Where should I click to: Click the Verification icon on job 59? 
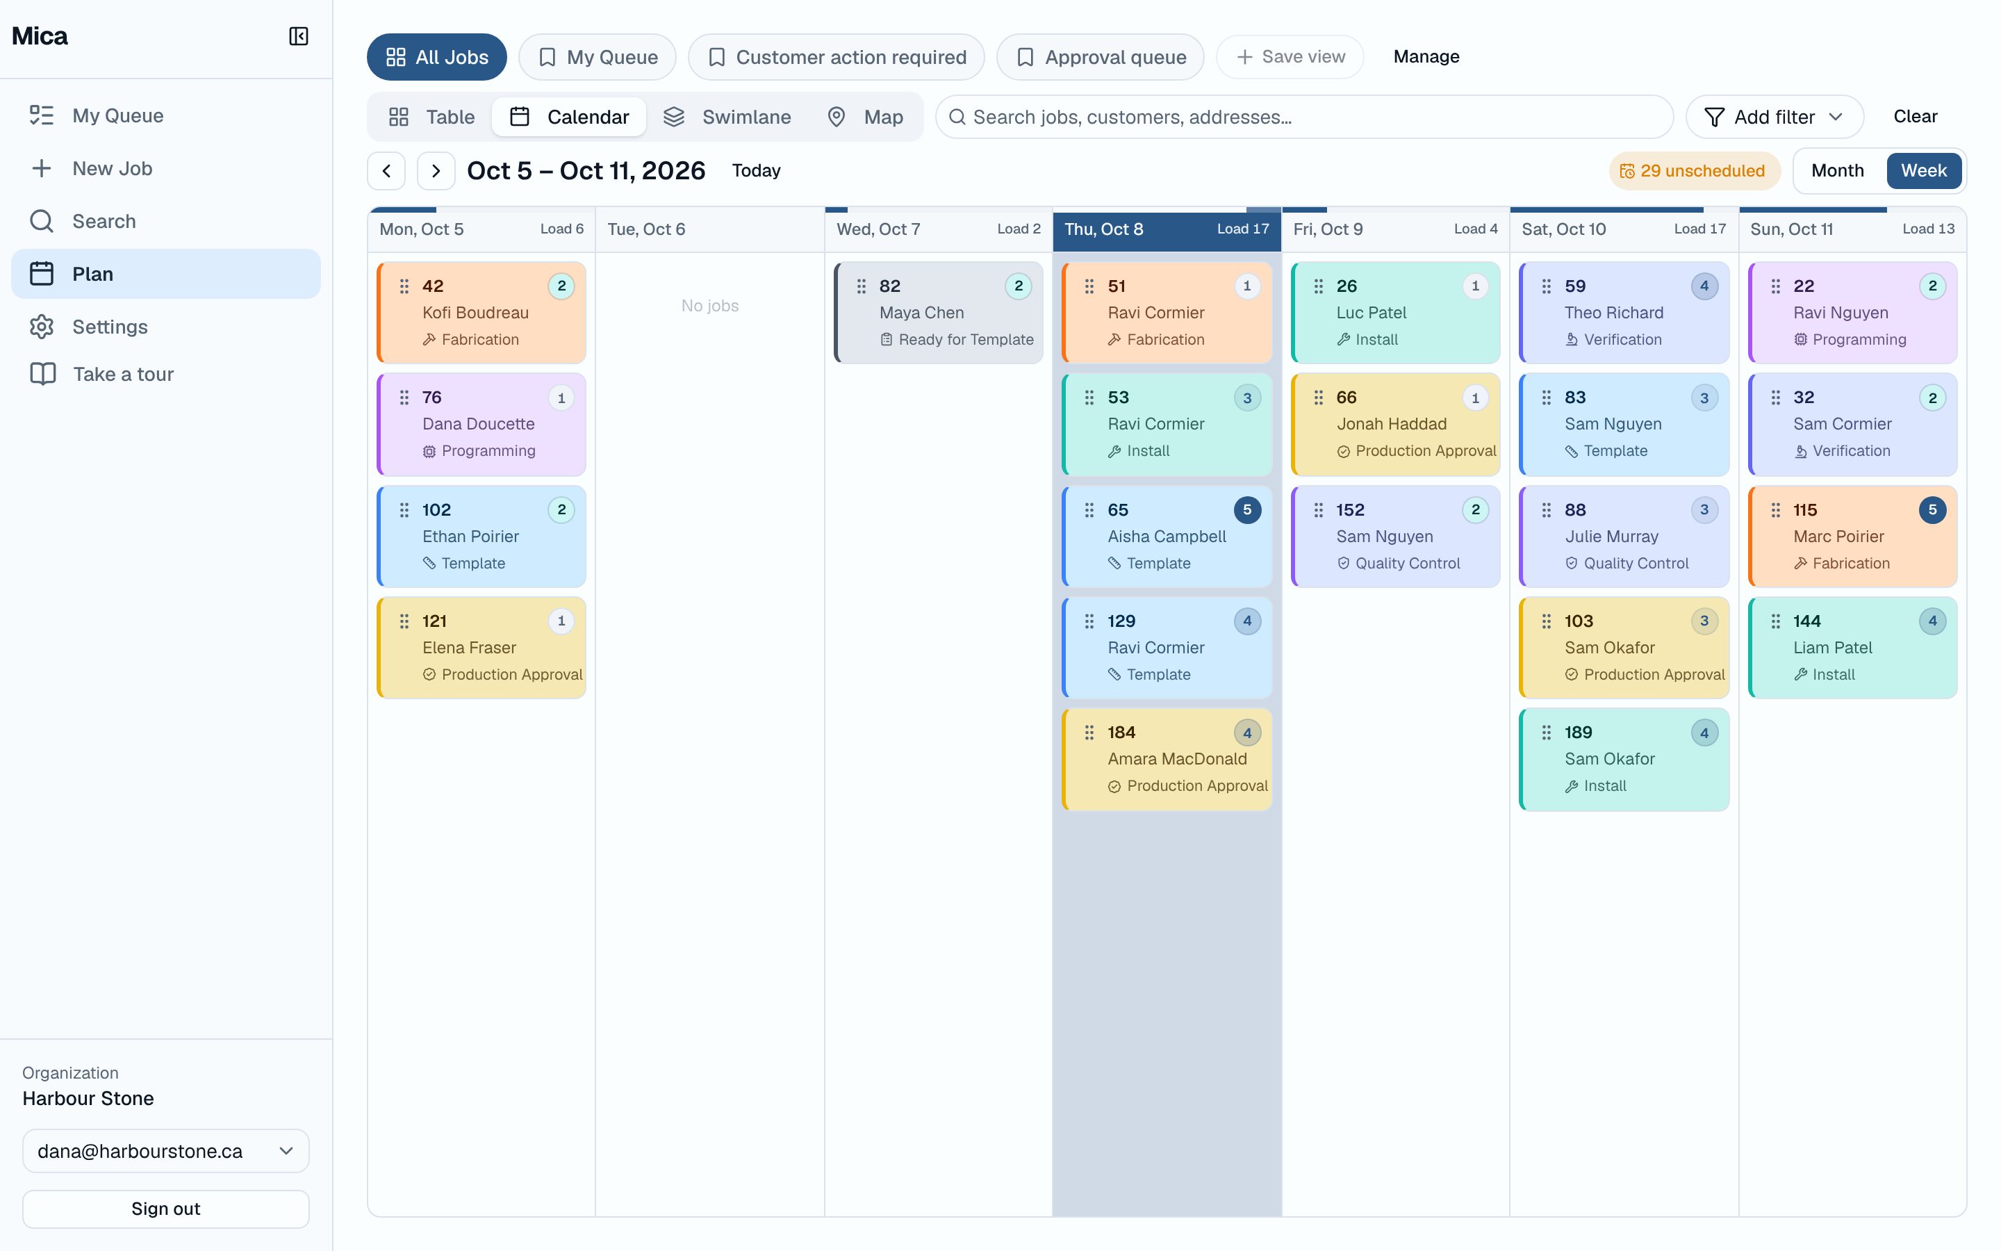click(1572, 339)
